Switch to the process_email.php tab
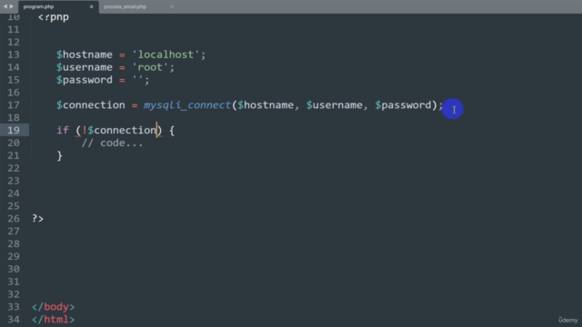The image size is (582, 327). (125, 6)
